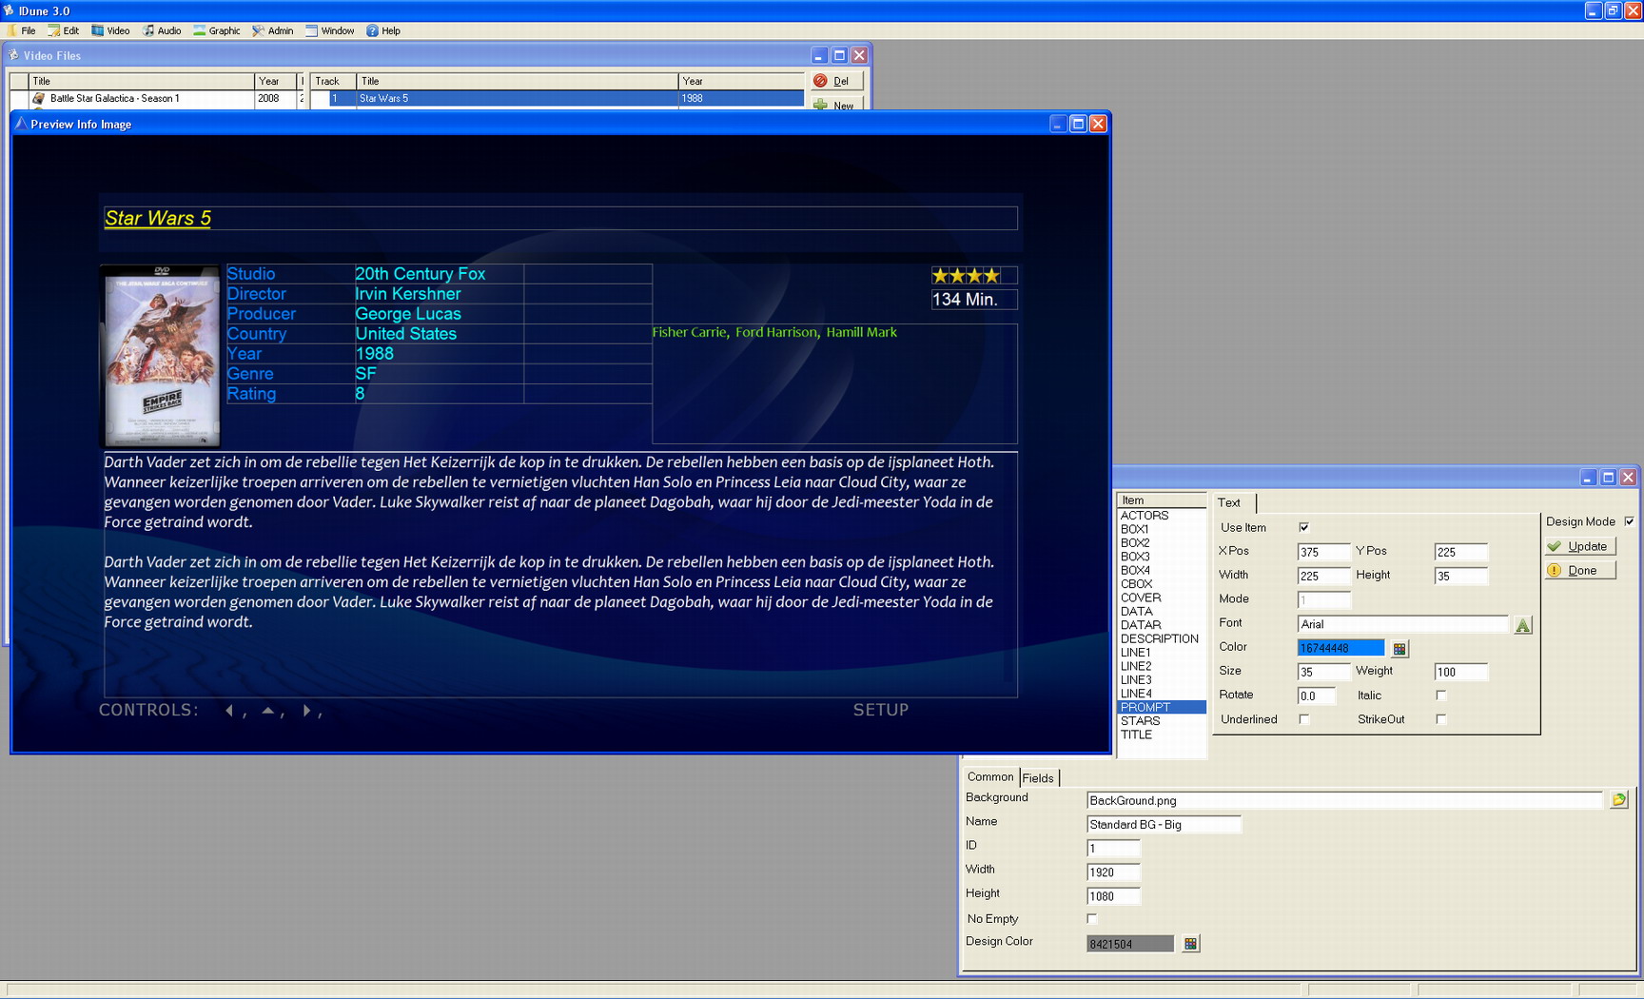Click the Width field showing 225

coord(1323,576)
